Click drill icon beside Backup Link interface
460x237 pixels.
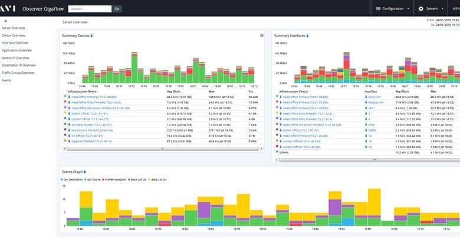coord(366,103)
